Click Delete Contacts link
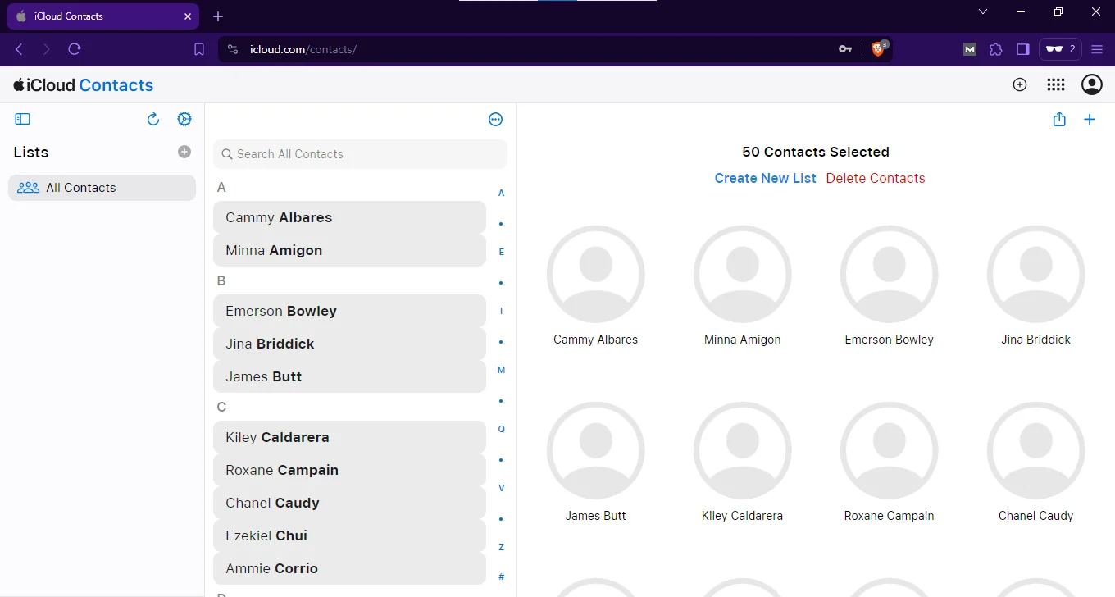Image resolution: width=1115 pixels, height=597 pixels. pyautogui.click(x=876, y=178)
